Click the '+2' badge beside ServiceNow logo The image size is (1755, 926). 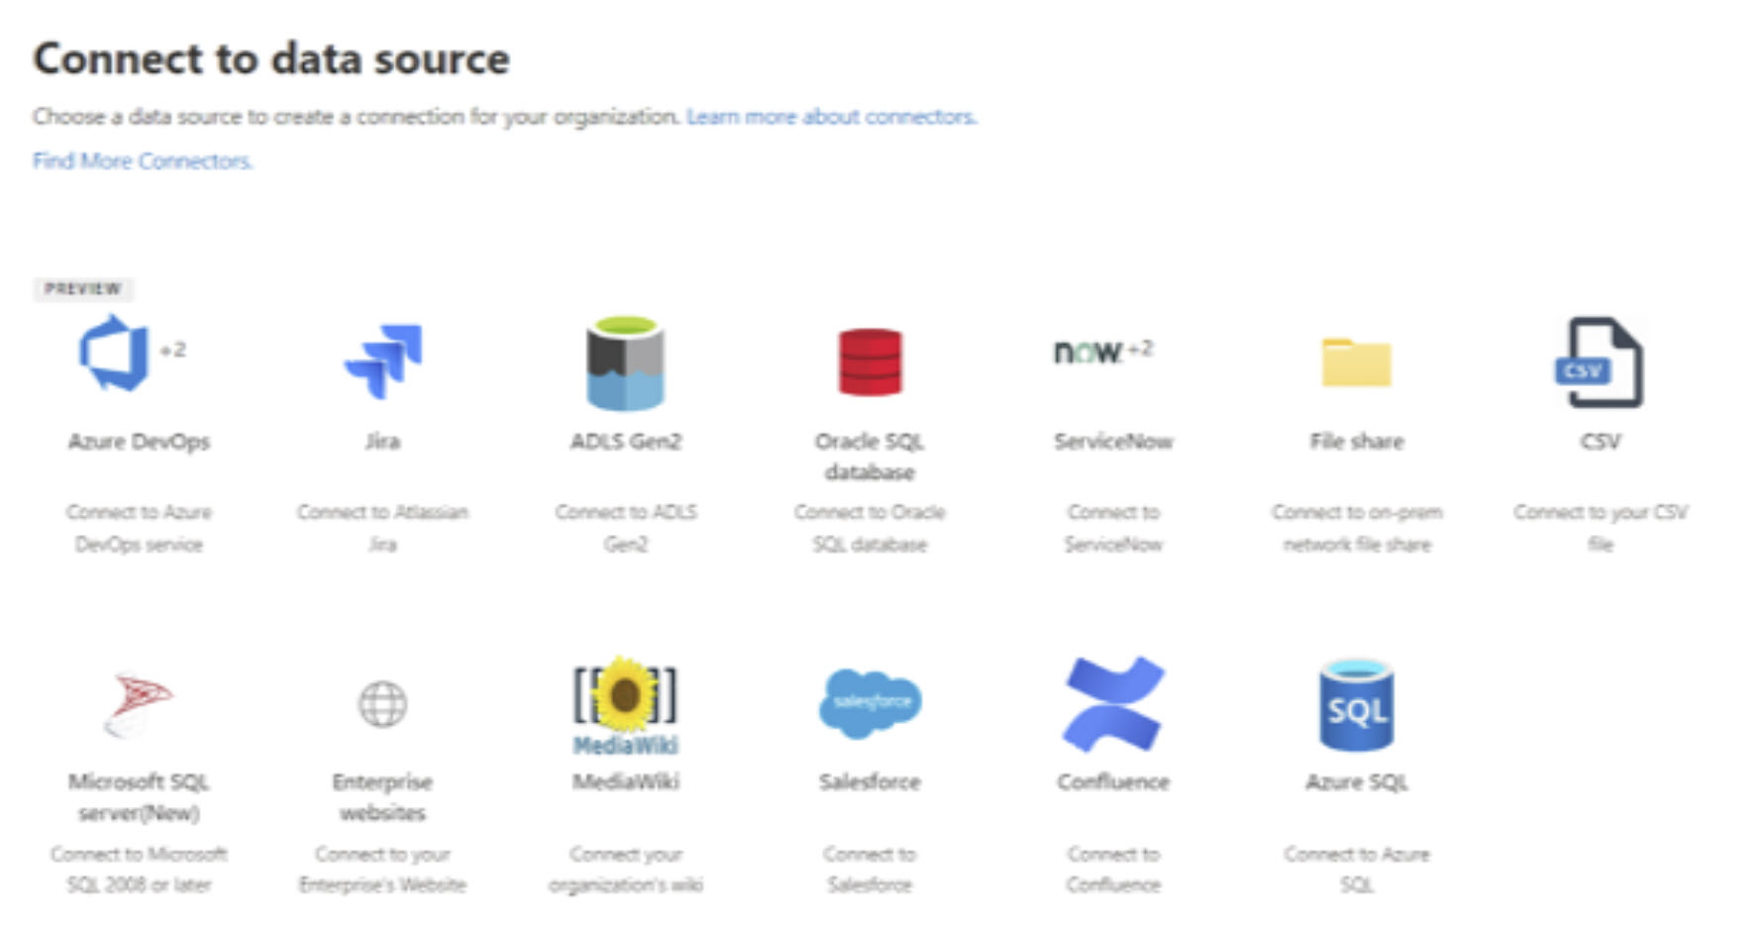tap(1141, 349)
